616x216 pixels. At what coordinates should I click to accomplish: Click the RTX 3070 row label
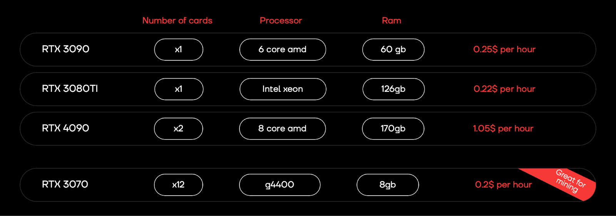(x=65, y=184)
